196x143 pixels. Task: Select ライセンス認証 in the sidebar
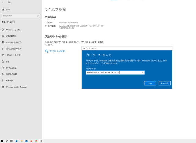11,68
